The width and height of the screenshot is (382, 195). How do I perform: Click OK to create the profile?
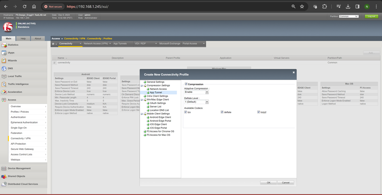click(x=268, y=182)
